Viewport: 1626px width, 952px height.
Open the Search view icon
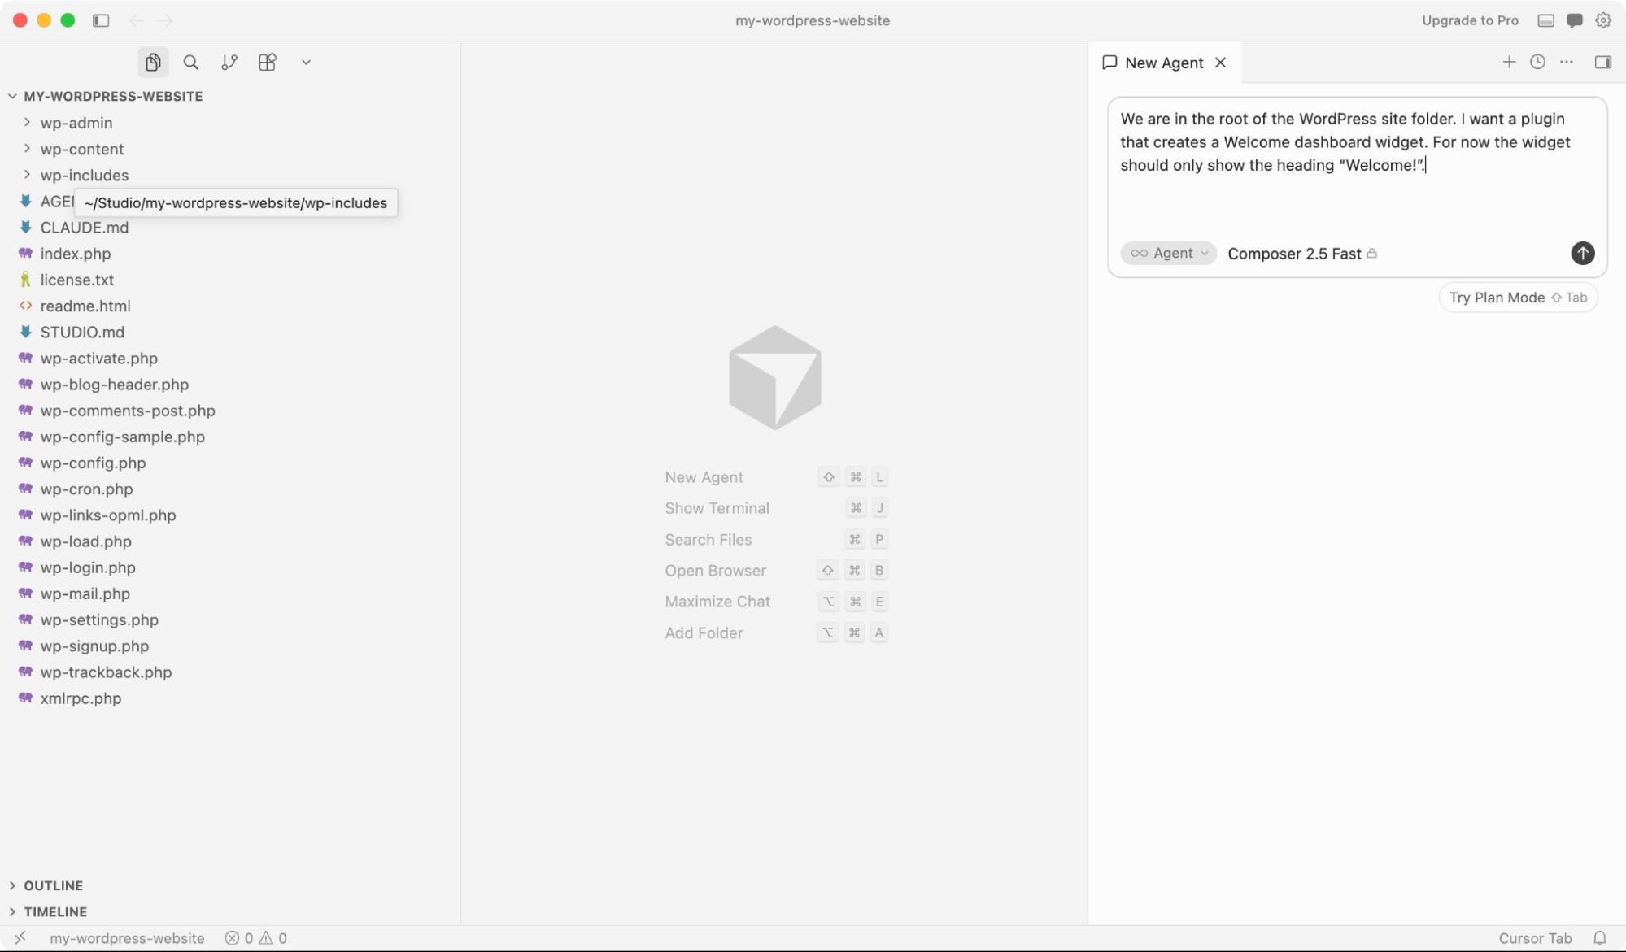point(191,63)
